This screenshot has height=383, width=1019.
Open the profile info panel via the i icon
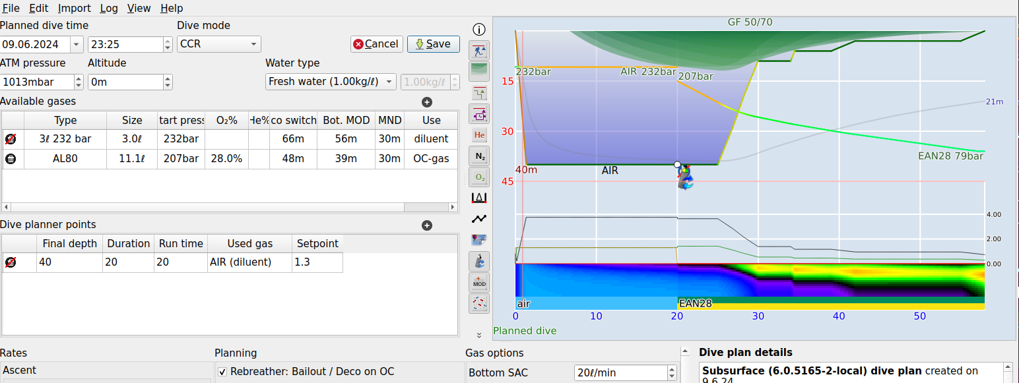click(479, 29)
